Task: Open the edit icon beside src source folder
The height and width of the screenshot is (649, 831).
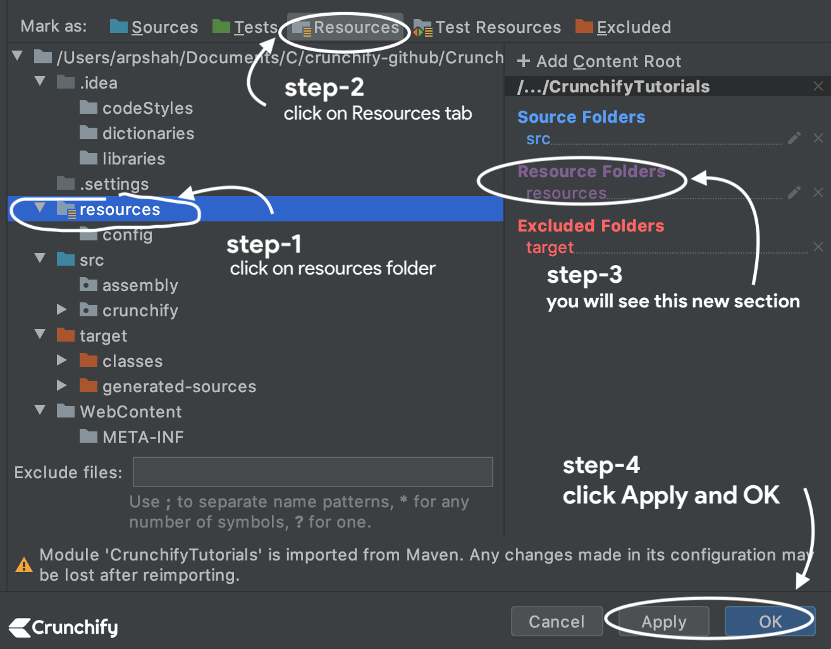Action: [794, 138]
